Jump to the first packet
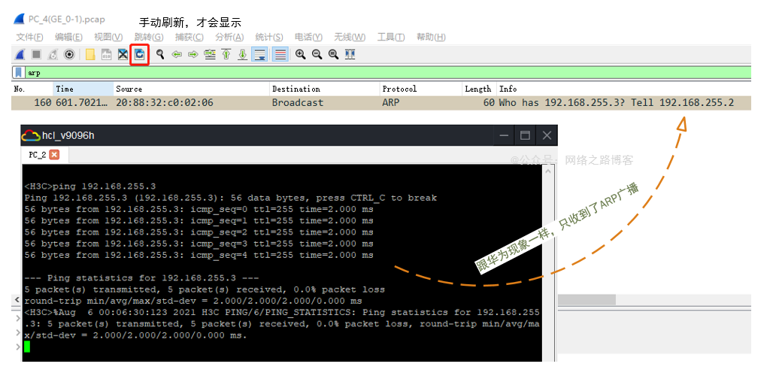Viewport: 767px width, 385px height. tap(226, 54)
